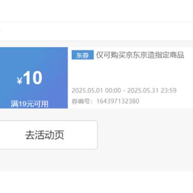
Task: Click gray area right of 去活动页
Action: 145,135
